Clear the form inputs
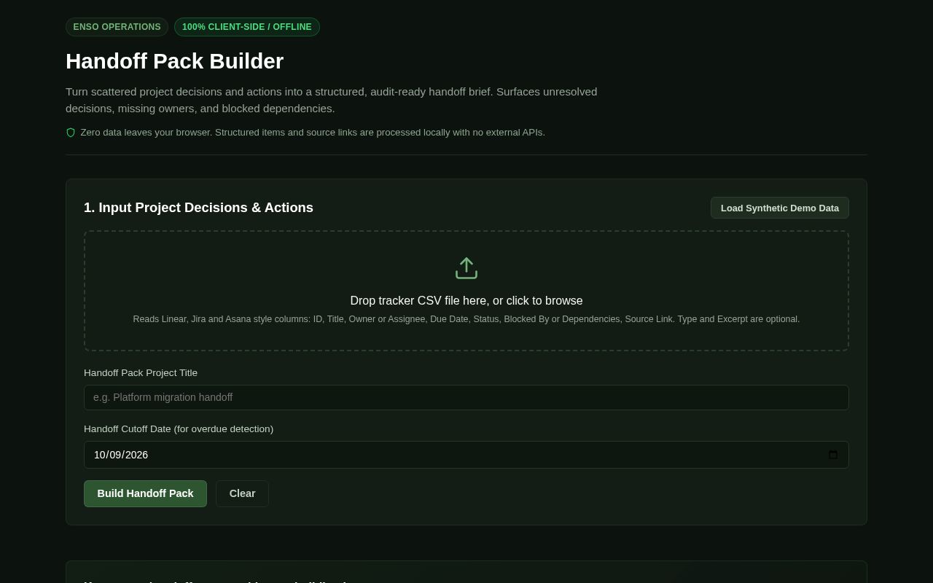933x583 pixels. click(x=242, y=493)
